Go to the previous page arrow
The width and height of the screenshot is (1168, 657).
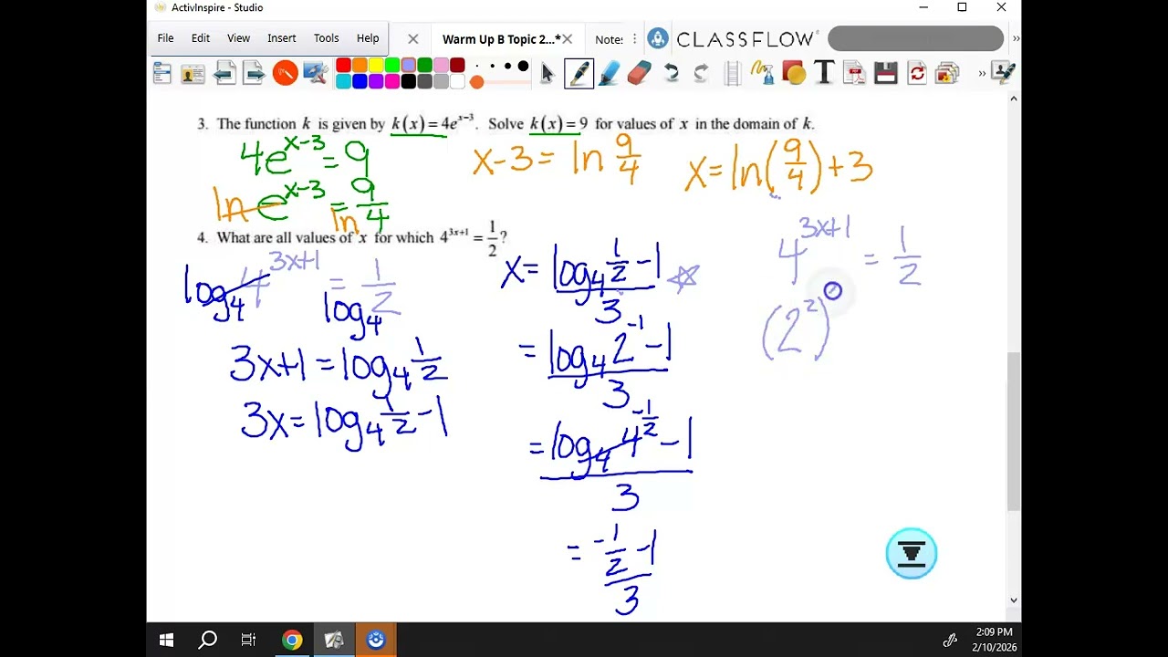click(x=224, y=73)
